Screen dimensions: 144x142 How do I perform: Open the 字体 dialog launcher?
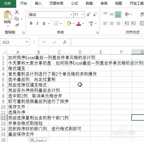97,33
